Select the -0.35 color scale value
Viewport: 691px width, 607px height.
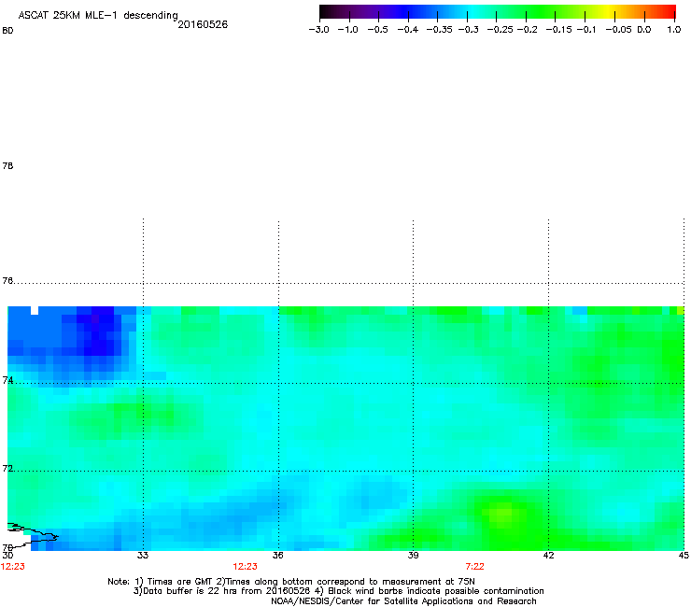440,30
